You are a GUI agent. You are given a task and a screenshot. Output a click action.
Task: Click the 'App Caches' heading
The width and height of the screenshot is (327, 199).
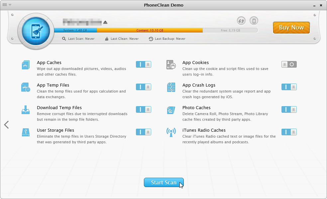pos(49,62)
